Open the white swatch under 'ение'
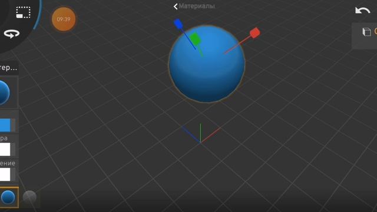The image size is (377, 212). [5, 174]
